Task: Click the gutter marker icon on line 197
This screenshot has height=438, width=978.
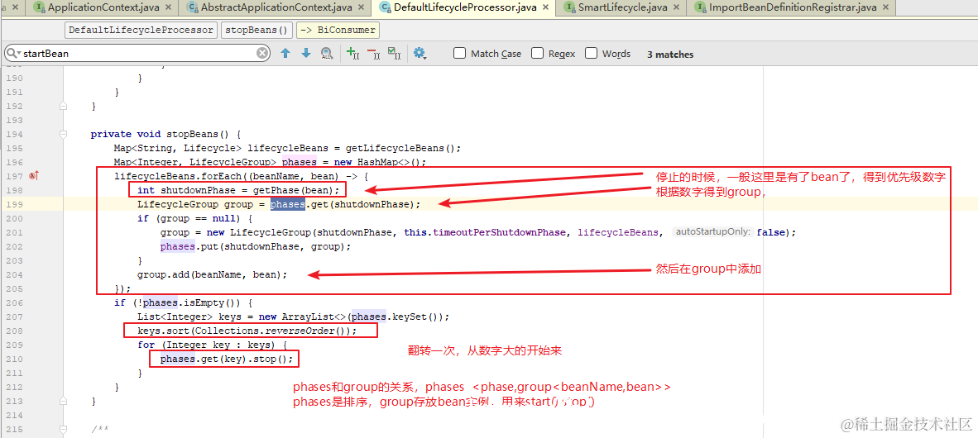Action: [x=34, y=176]
